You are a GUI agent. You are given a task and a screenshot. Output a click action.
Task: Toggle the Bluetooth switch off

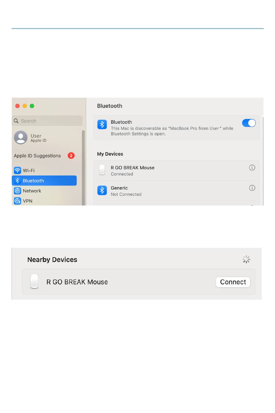pyautogui.click(x=249, y=123)
